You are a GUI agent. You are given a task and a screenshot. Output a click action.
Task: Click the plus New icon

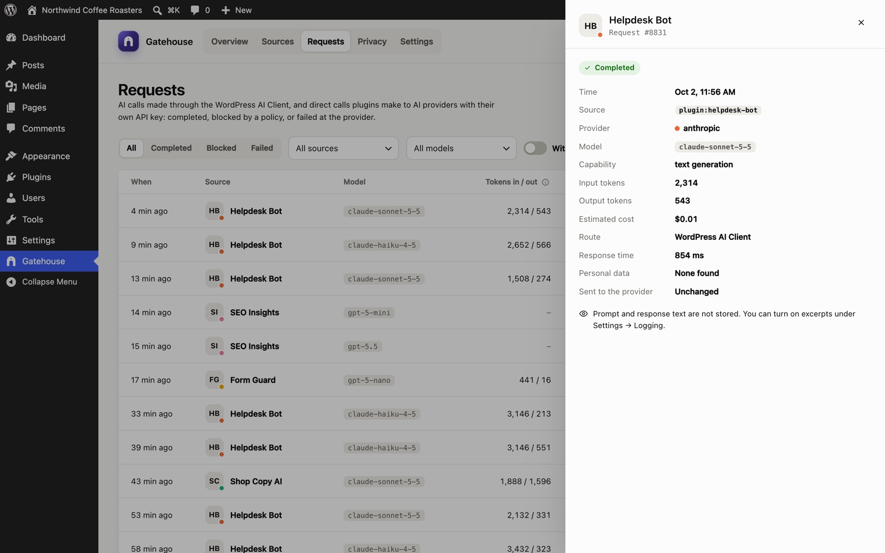coord(225,10)
